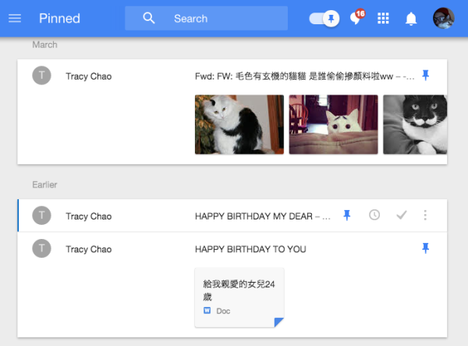Unpin the cat photos Fwd email
The width and height of the screenshot is (468, 346).
click(425, 76)
